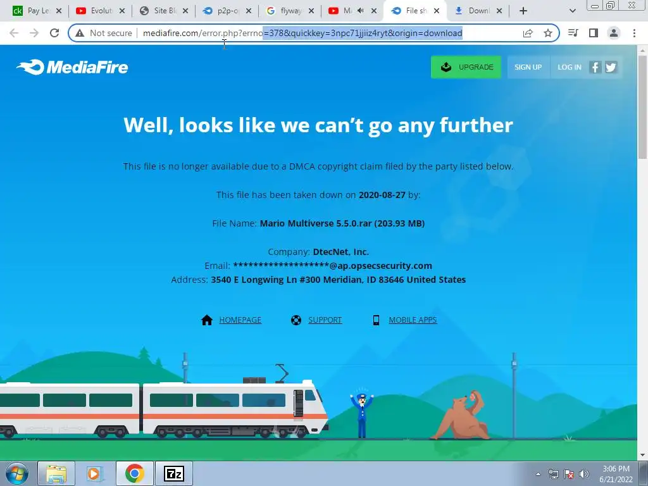Open the MOBILE APPS link
Viewport: 648px width, 486px height.
[x=413, y=320]
